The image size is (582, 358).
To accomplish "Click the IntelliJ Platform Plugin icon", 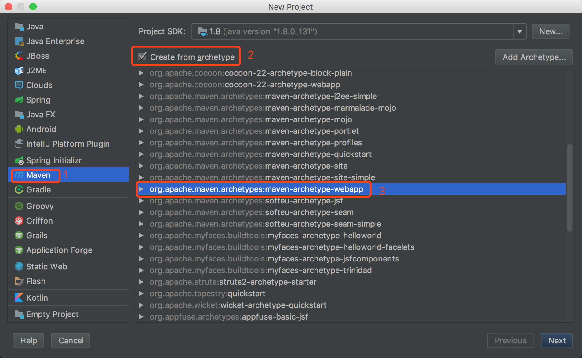I will click(19, 144).
